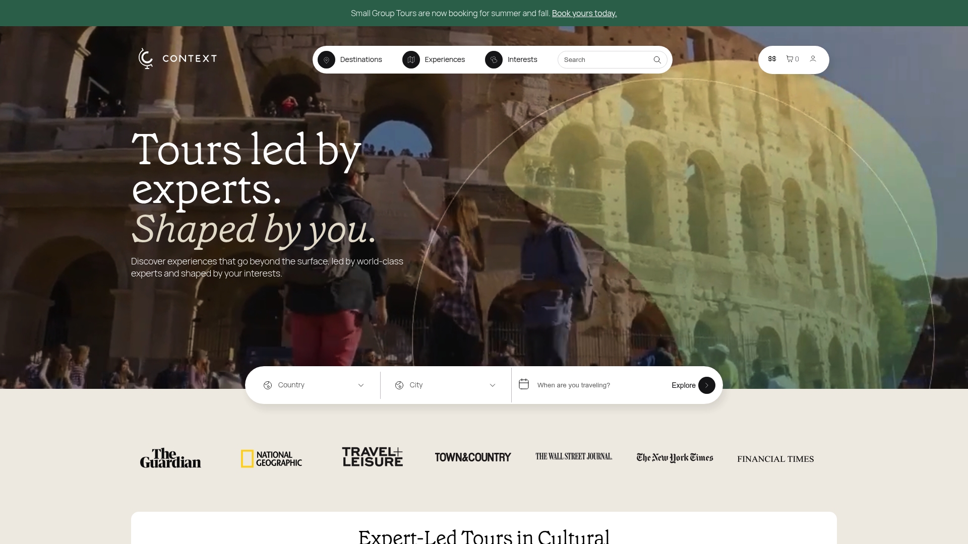
Task: Click the Search input field
Action: coord(612,60)
